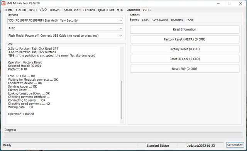Click the 'Operation: Finished' log line
Image resolution: width=247 pixels, height=151 pixels.
click(x=21, y=114)
